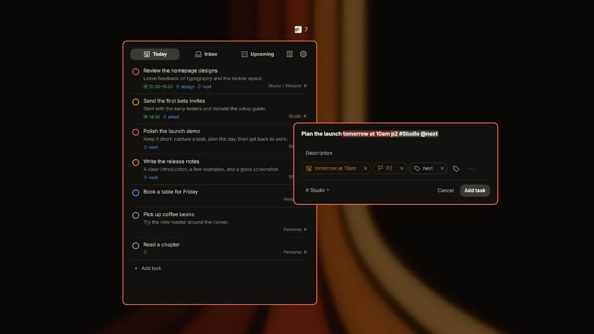Click 'next' label under Write the release notes

(x=151, y=177)
